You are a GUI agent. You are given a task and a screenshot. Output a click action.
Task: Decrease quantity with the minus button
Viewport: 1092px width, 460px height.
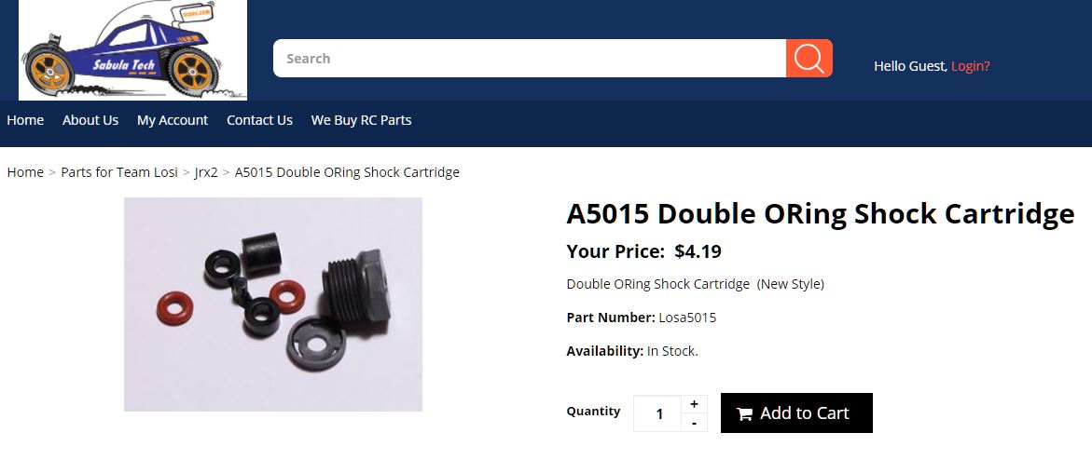pyautogui.click(x=694, y=423)
